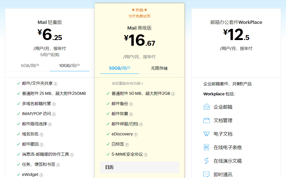Click 普通附件 25 MB，超大附件250MB text
286x178 pixels.
(x=54, y=94)
